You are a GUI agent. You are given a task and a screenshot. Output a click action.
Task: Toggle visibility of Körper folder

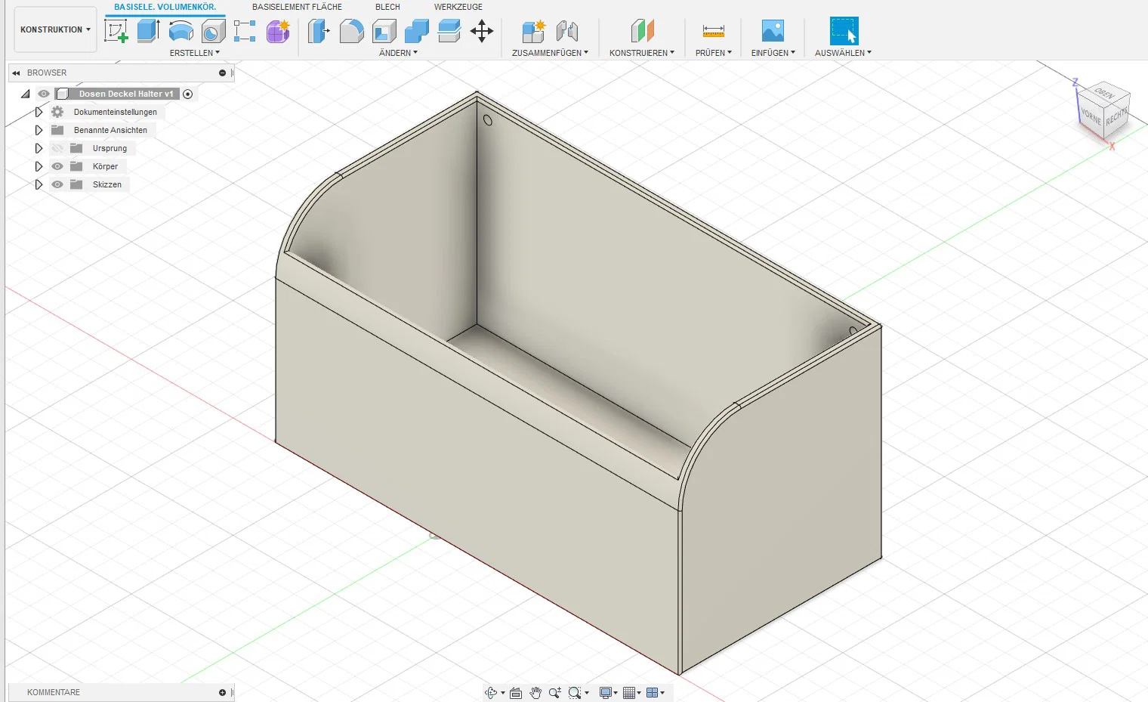click(x=57, y=166)
